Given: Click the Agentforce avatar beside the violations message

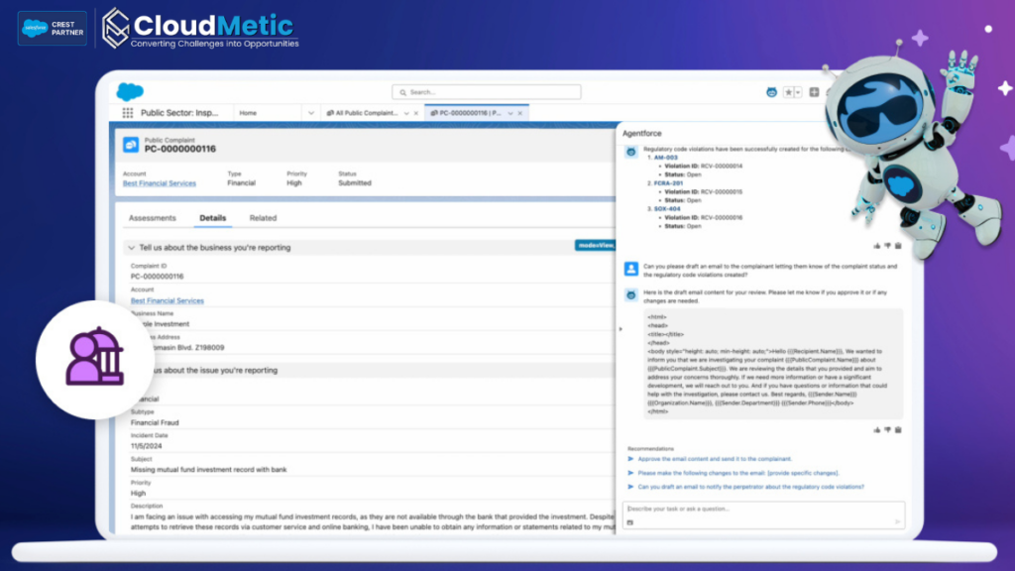Looking at the screenshot, I should 631,152.
